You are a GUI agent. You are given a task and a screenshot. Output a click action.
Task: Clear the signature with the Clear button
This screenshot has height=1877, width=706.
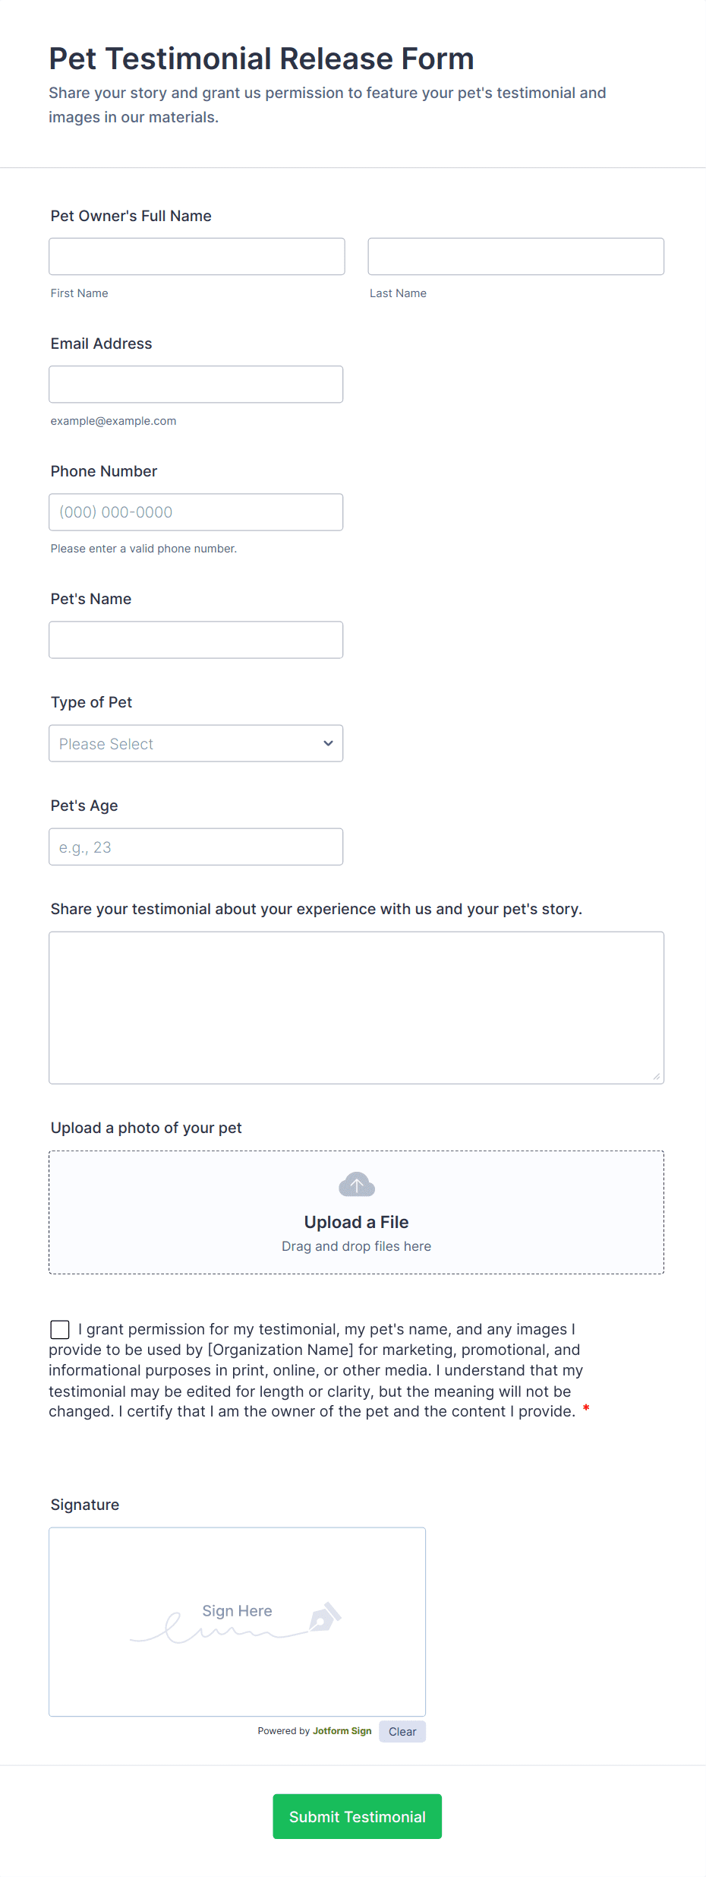(402, 1732)
